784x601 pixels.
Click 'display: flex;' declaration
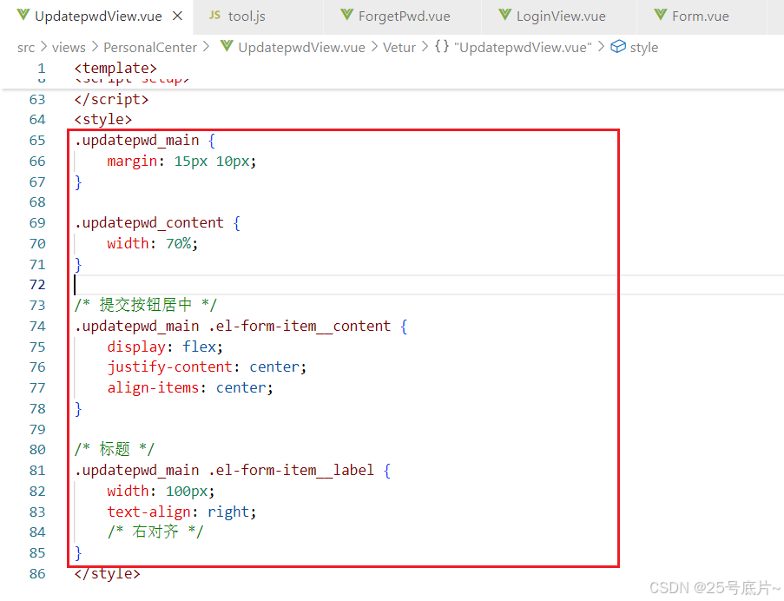165,347
